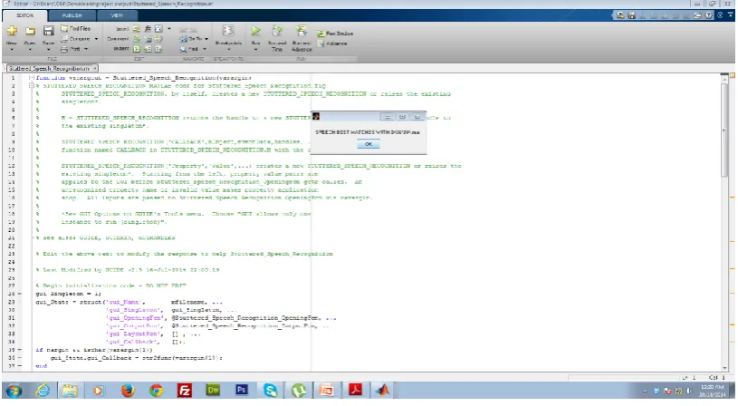Screen dimensions: 738x406
Task: Click the scroll down arrow in editor
Action: click(724, 367)
